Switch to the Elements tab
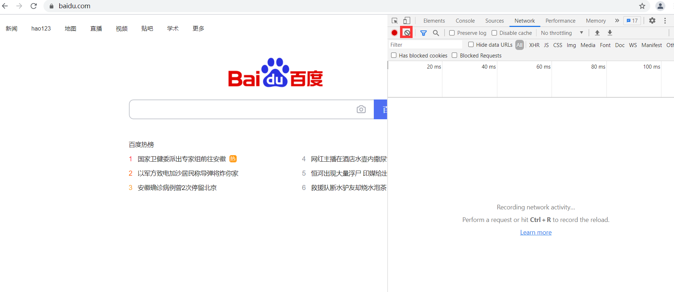 coord(434,21)
